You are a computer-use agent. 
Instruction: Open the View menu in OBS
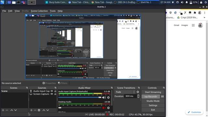[x=17, y=11]
